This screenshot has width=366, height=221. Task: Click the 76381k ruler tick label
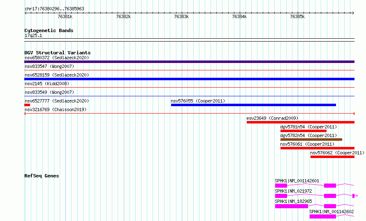pyautogui.click(x=65, y=16)
